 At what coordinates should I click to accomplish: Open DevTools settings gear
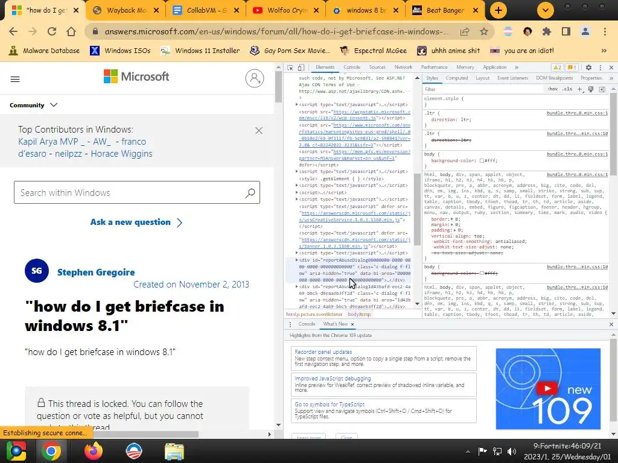click(588, 68)
